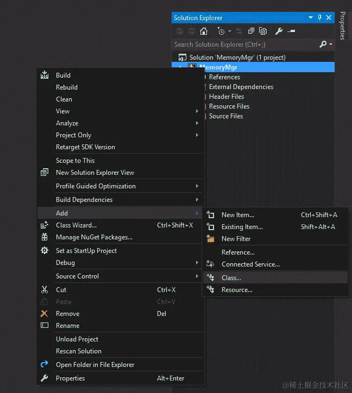Click the Collapse All toolbar icon
The image size is (352, 393).
point(250,31)
